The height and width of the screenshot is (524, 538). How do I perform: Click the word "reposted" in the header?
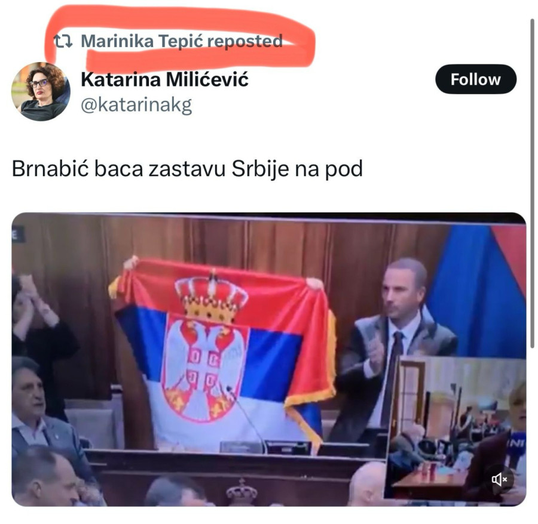tap(244, 41)
